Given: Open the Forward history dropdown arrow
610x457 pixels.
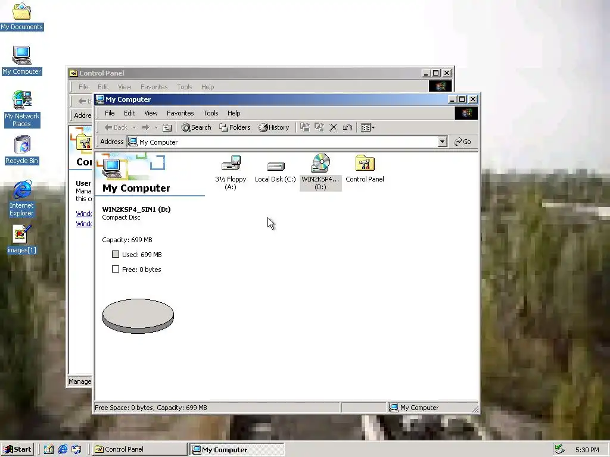Looking at the screenshot, I should tap(157, 127).
